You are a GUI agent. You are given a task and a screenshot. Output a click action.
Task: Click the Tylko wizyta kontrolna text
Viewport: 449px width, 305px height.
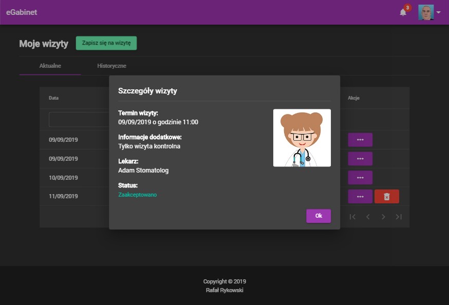149,146
